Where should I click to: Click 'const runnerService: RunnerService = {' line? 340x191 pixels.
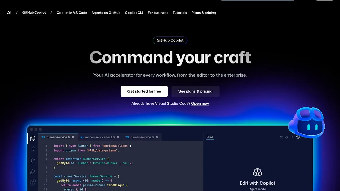click(x=86, y=176)
